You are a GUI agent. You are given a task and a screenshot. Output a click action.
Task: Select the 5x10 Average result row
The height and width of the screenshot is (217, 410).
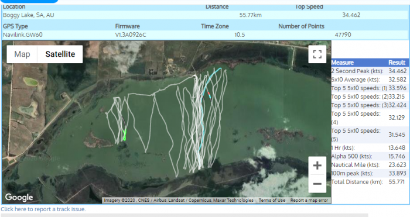click(x=369, y=80)
